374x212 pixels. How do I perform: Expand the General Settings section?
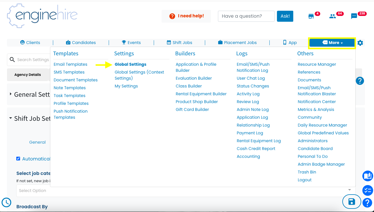click(x=29, y=94)
